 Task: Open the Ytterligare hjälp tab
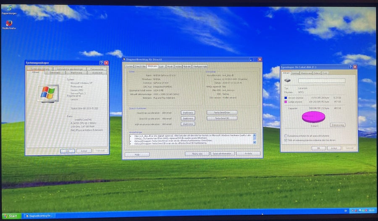(x=200, y=66)
